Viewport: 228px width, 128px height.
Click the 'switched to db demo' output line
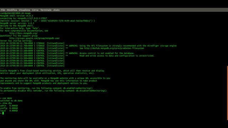(11, 101)
